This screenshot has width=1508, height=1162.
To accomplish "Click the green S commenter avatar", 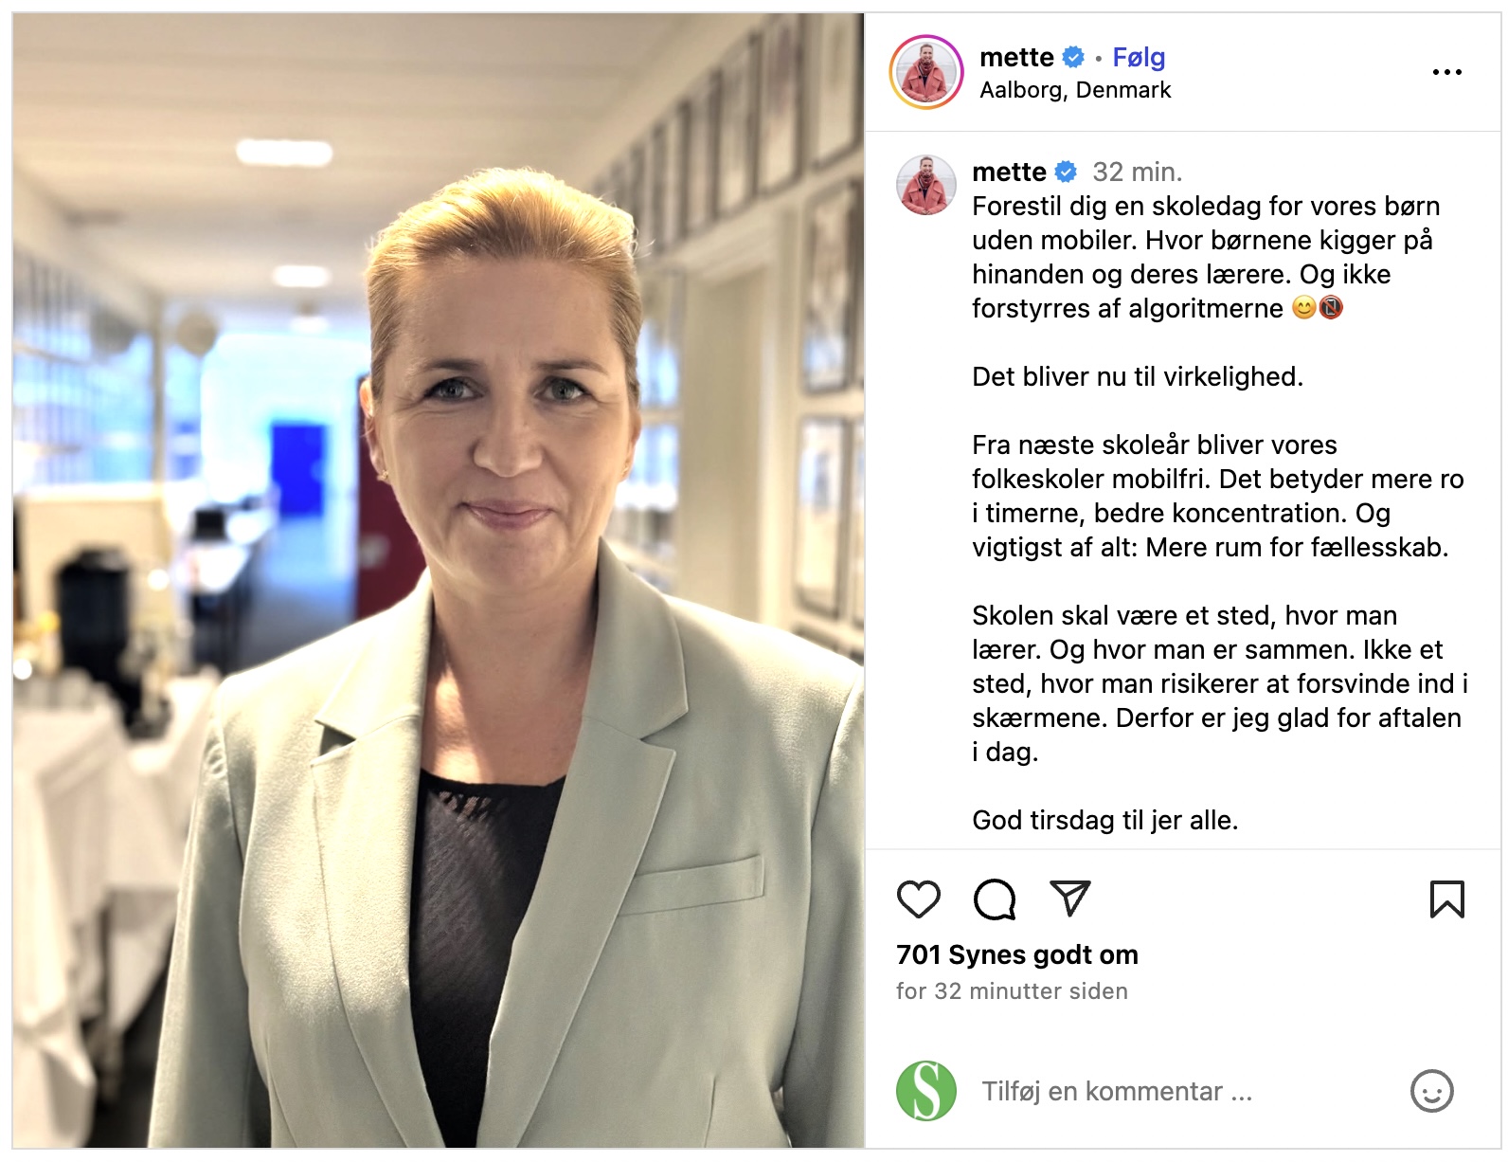I will tap(926, 1091).
